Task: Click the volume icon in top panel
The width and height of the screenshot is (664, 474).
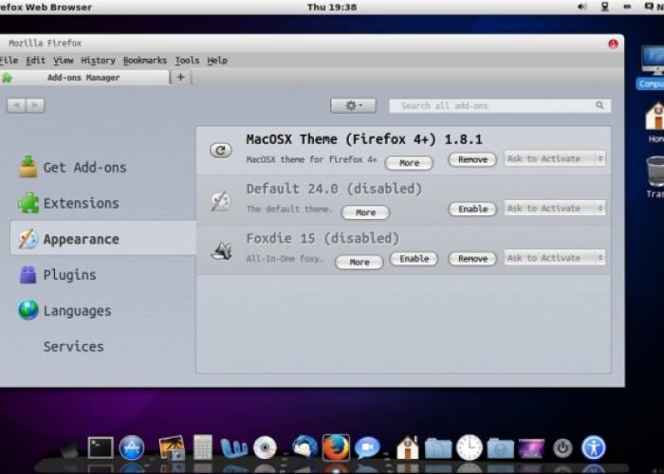Action: [x=581, y=7]
